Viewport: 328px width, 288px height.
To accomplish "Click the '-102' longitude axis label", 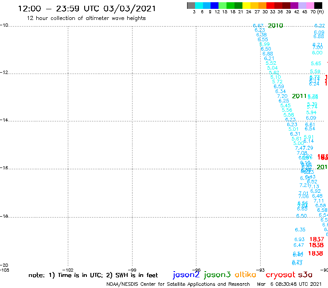I will pos(68,270).
